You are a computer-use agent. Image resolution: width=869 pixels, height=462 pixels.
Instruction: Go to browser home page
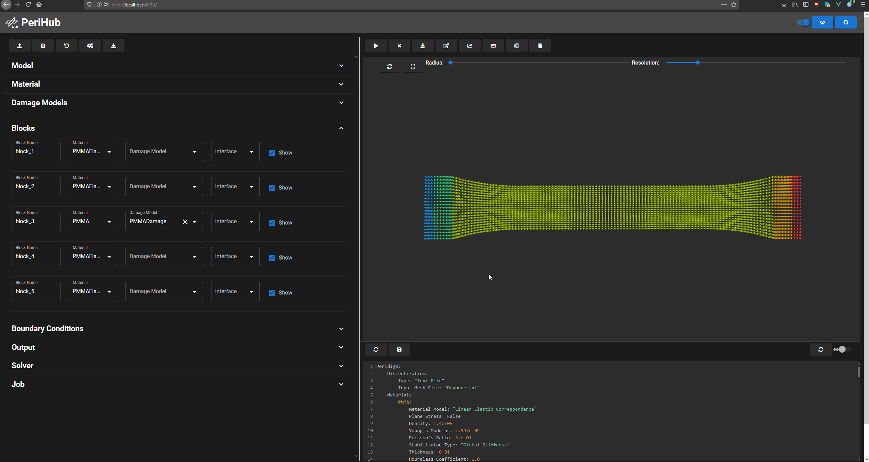(39, 4)
